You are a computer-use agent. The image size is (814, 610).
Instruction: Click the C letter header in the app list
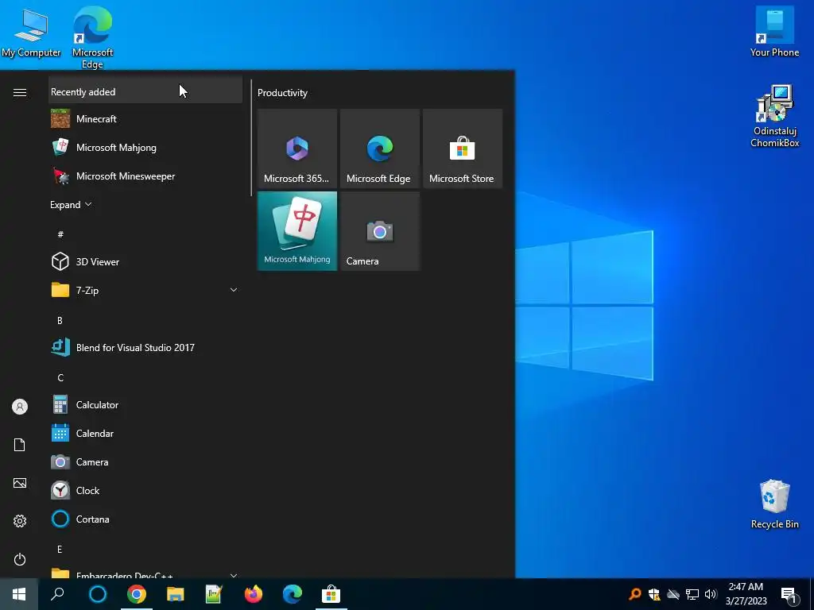pyautogui.click(x=60, y=377)
